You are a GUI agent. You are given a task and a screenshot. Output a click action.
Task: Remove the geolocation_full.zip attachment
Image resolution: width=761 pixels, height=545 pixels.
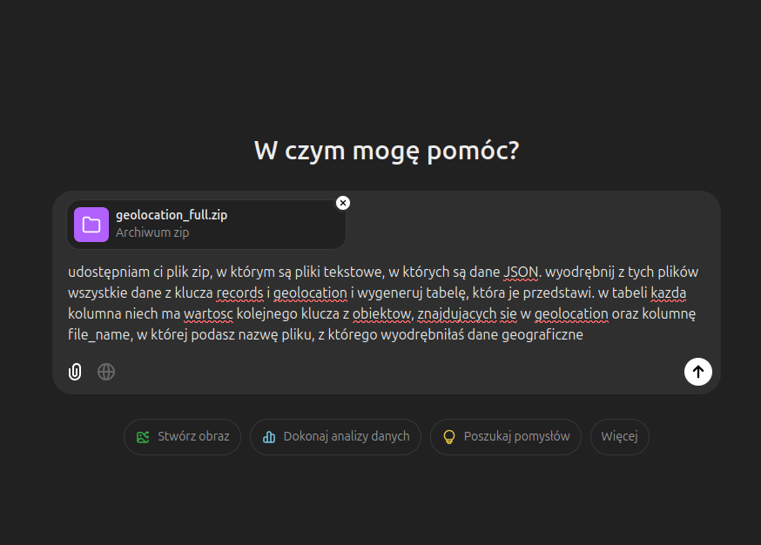343,203
